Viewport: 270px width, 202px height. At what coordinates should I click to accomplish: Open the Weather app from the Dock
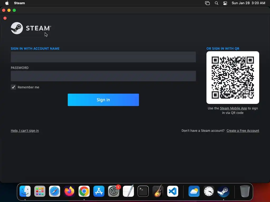[194, 191]
